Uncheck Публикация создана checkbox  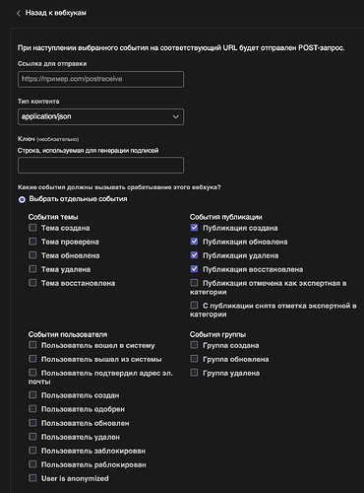(x=194, y=228)
